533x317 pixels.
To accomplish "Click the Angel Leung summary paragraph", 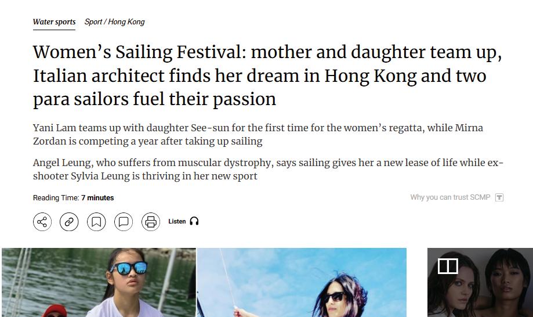I will coord(268,169).
